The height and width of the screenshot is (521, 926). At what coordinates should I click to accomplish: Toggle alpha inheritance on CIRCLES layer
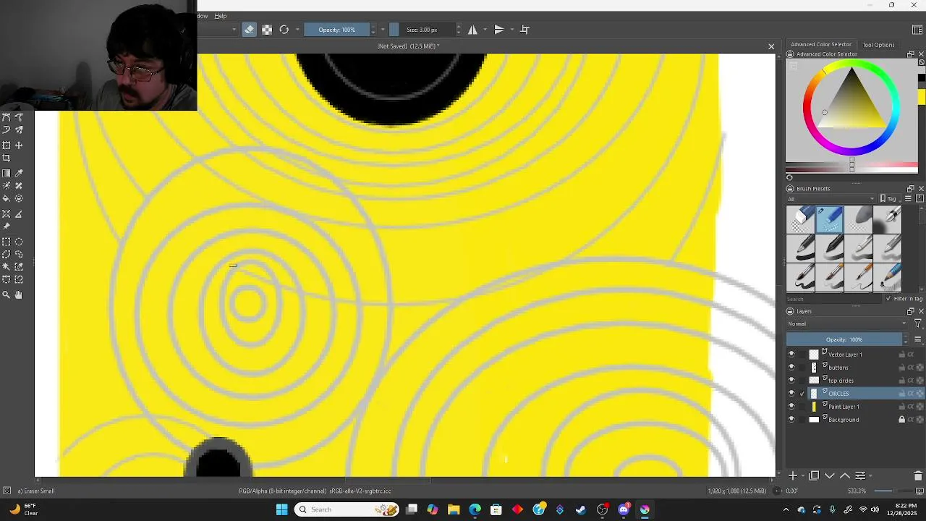pos(911,394)
